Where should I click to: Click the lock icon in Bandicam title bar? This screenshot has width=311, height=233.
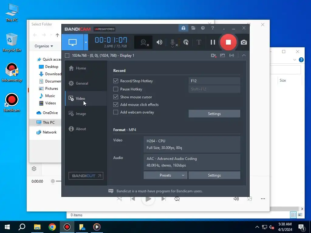pos(183,28)
